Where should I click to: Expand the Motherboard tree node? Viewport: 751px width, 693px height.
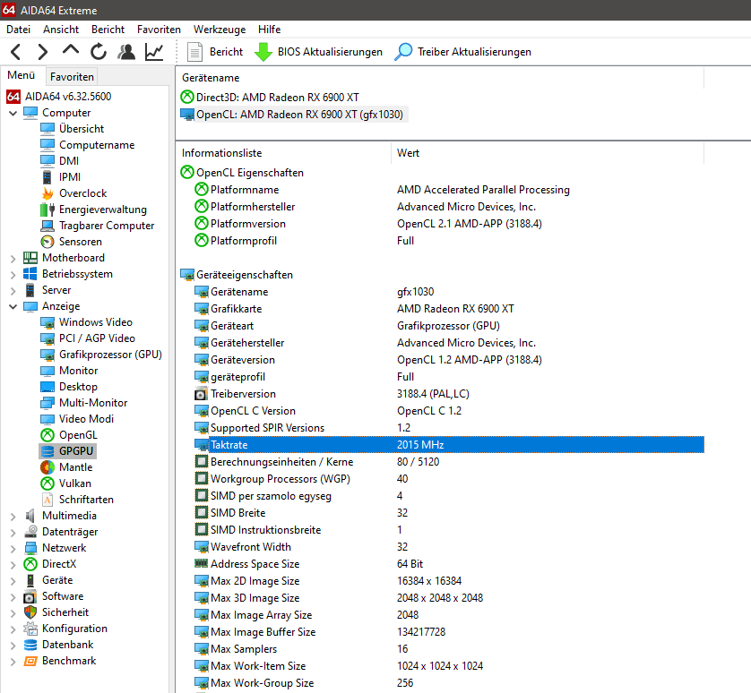[x=13, y=259]
